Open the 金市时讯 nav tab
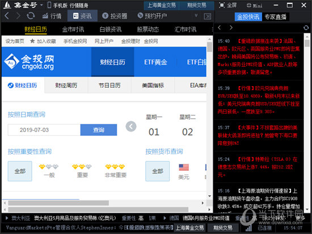 (x=73, y=29)
